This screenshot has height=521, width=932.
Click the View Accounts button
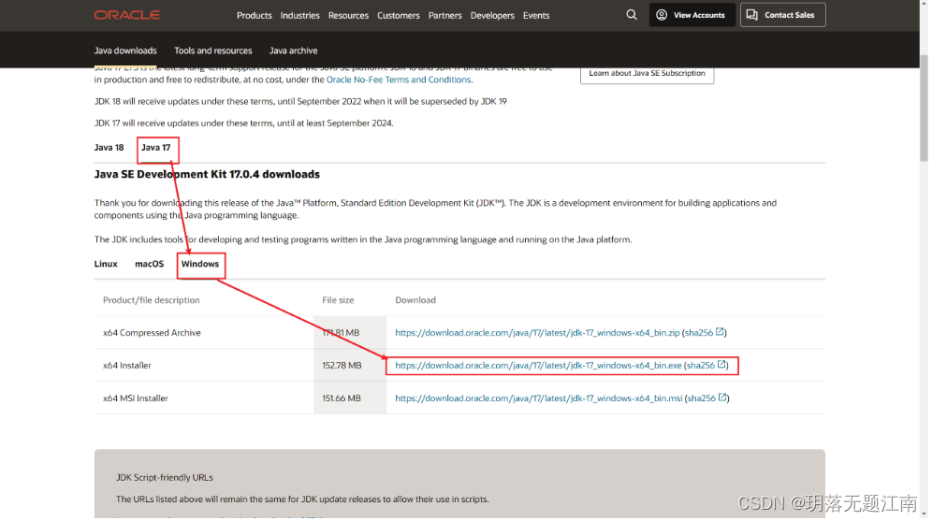point(692,15)
